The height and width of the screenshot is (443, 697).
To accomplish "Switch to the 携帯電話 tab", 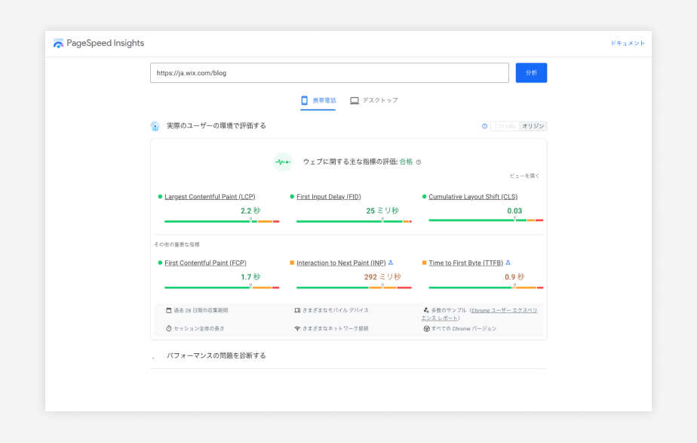I will click(x=318, y=100).
